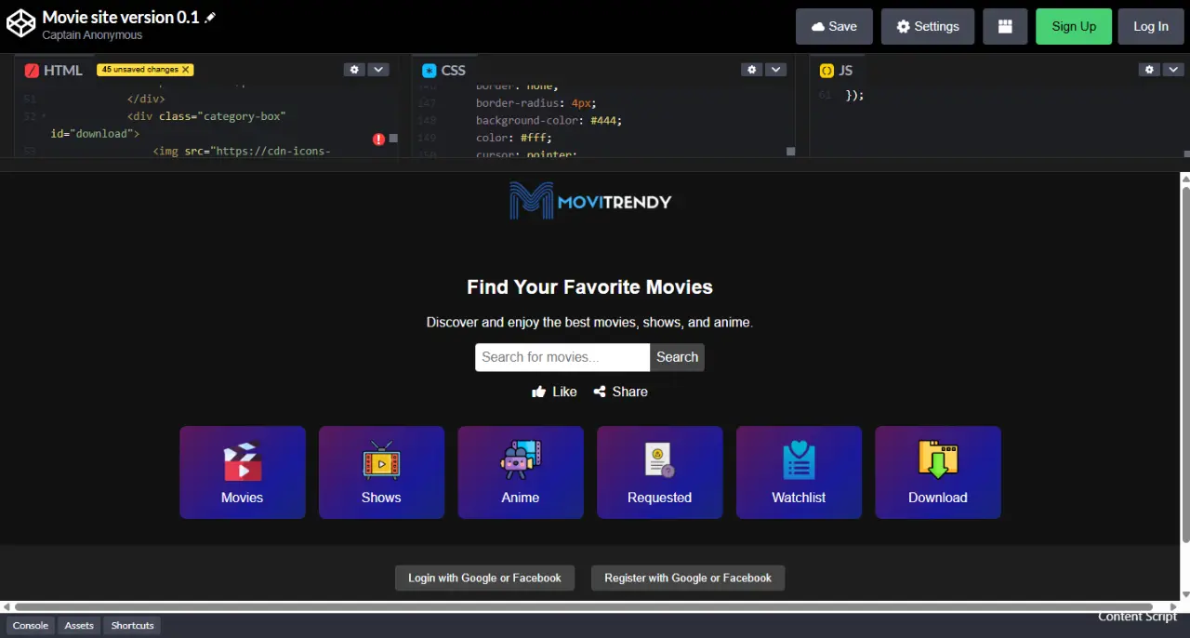This screenshot has width=1190, height=638.
Task: Select the CSS editor tab icon
Action: point(429,70)
